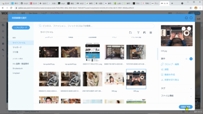Select the B9661730 shop entrance thumbnail
The image size is (203, 114).
tap(114, 52)
